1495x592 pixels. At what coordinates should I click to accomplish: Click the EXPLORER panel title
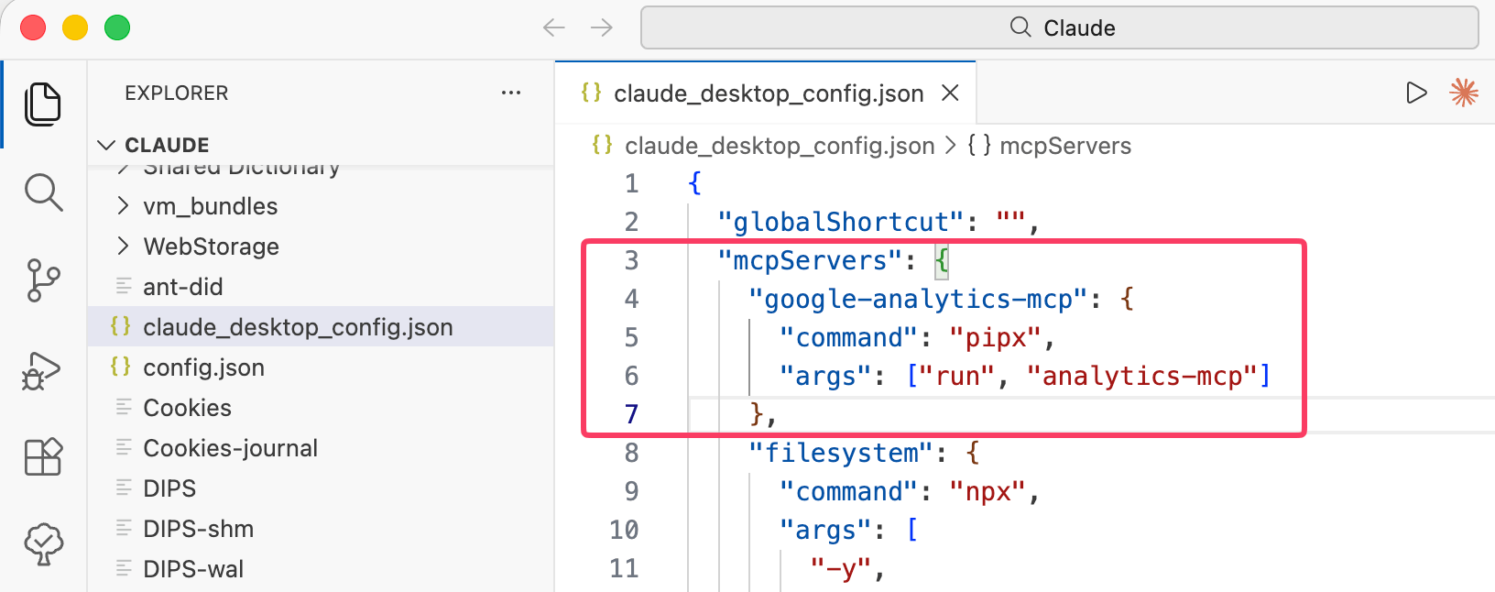pyautogui.click(x=176, y=93)
